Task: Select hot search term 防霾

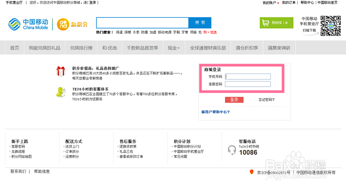Action: pos(144,32)
